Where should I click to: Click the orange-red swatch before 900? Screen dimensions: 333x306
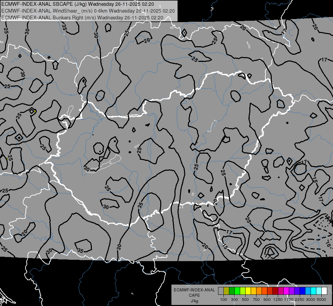264,291
